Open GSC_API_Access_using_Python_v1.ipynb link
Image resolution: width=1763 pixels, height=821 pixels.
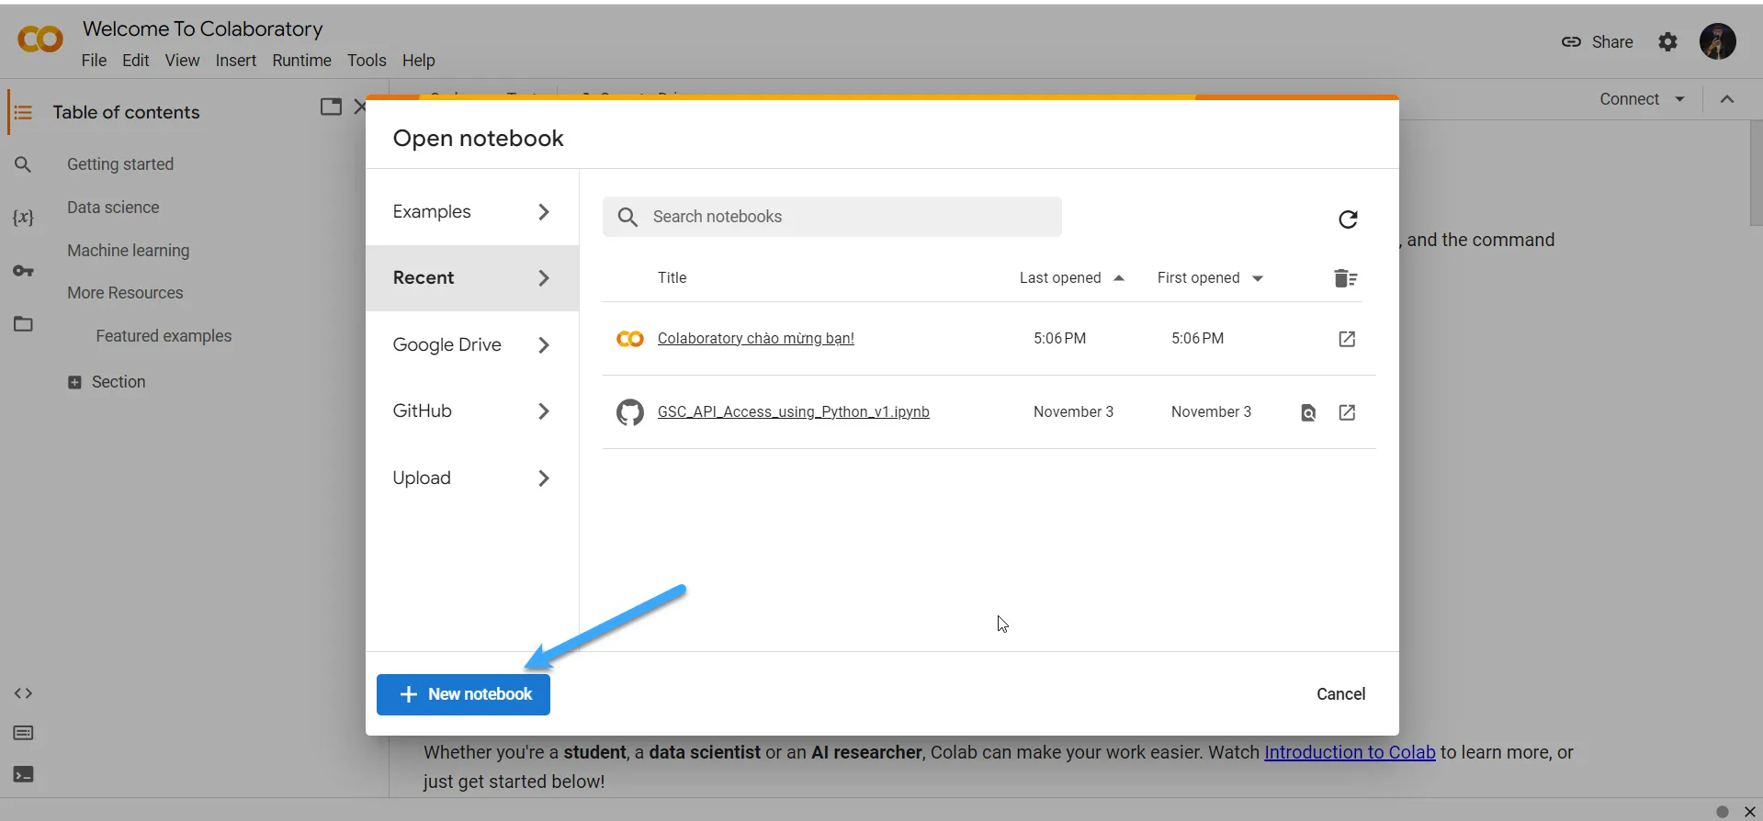[x=793, y=412]
